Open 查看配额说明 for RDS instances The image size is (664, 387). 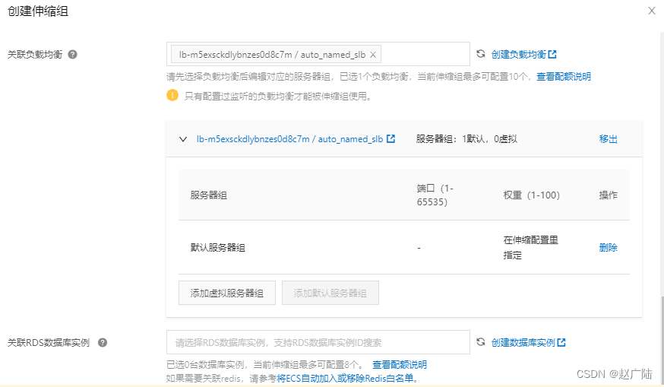(x=400, y=364)
